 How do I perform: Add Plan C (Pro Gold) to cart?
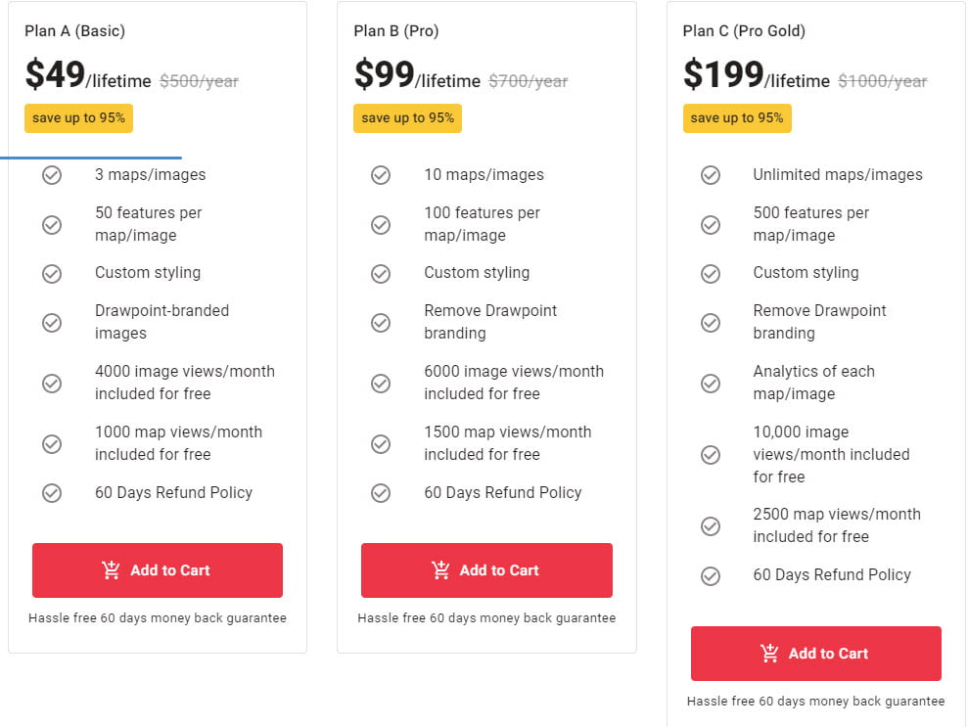[816, 654]
